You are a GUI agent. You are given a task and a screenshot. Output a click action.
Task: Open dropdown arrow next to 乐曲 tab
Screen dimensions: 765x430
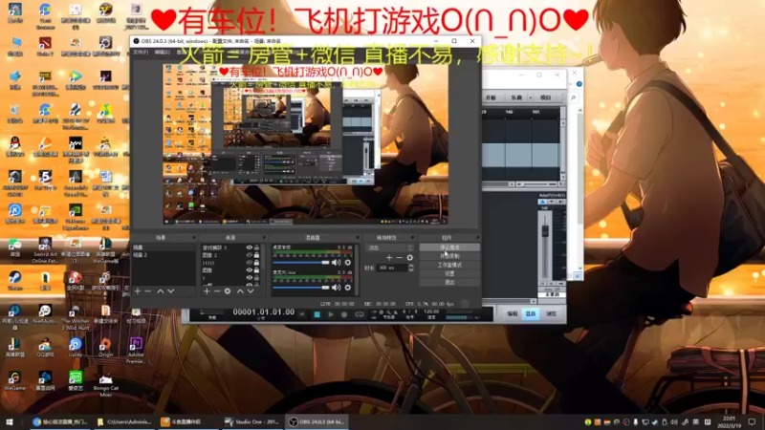(x=531, y=97)
